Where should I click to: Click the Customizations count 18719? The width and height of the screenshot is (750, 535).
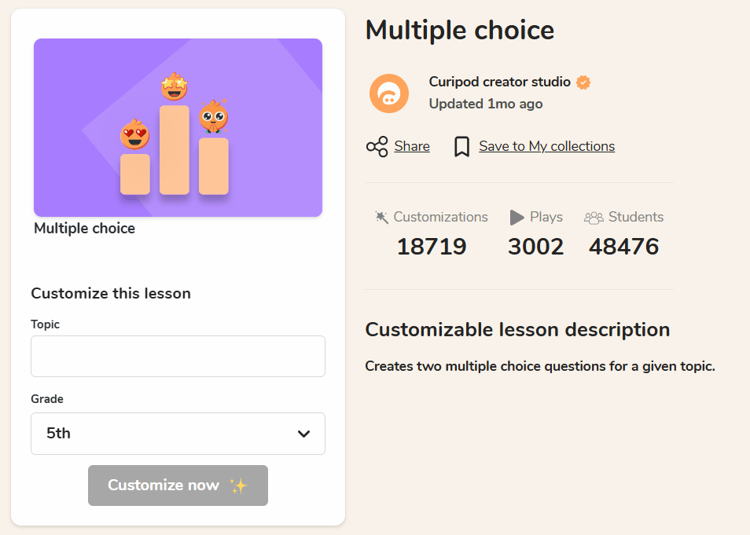coord(432,247)
